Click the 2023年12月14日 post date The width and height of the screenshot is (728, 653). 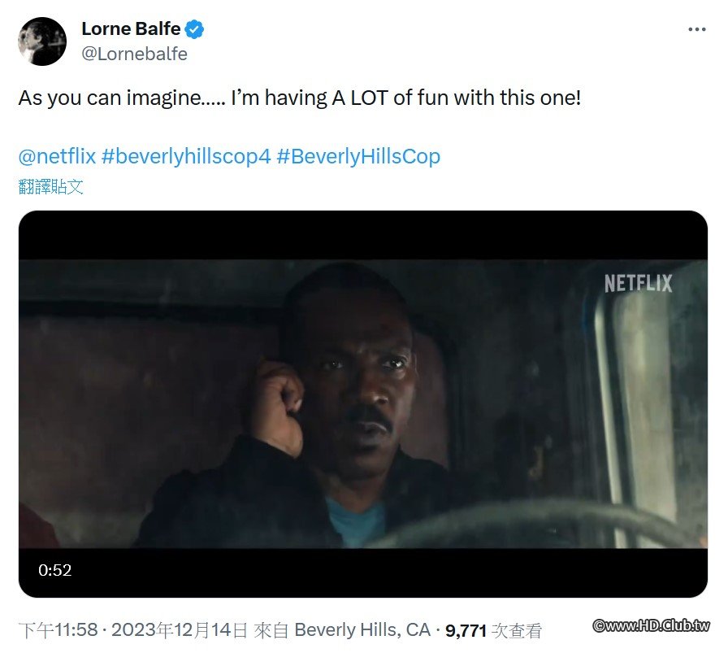pos(180,630)
